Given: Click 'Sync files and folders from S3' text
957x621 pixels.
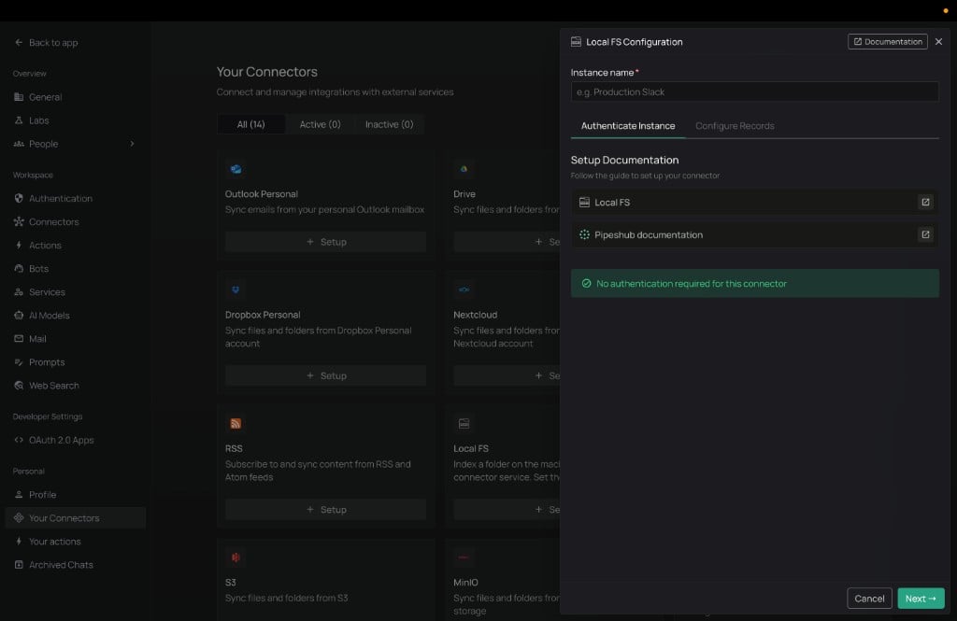Looking at the screenshot, I should 286,599.
